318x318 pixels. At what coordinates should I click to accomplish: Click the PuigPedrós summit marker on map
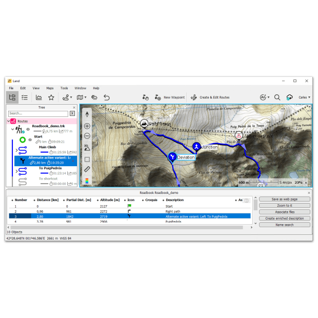(x=144, y=124)
